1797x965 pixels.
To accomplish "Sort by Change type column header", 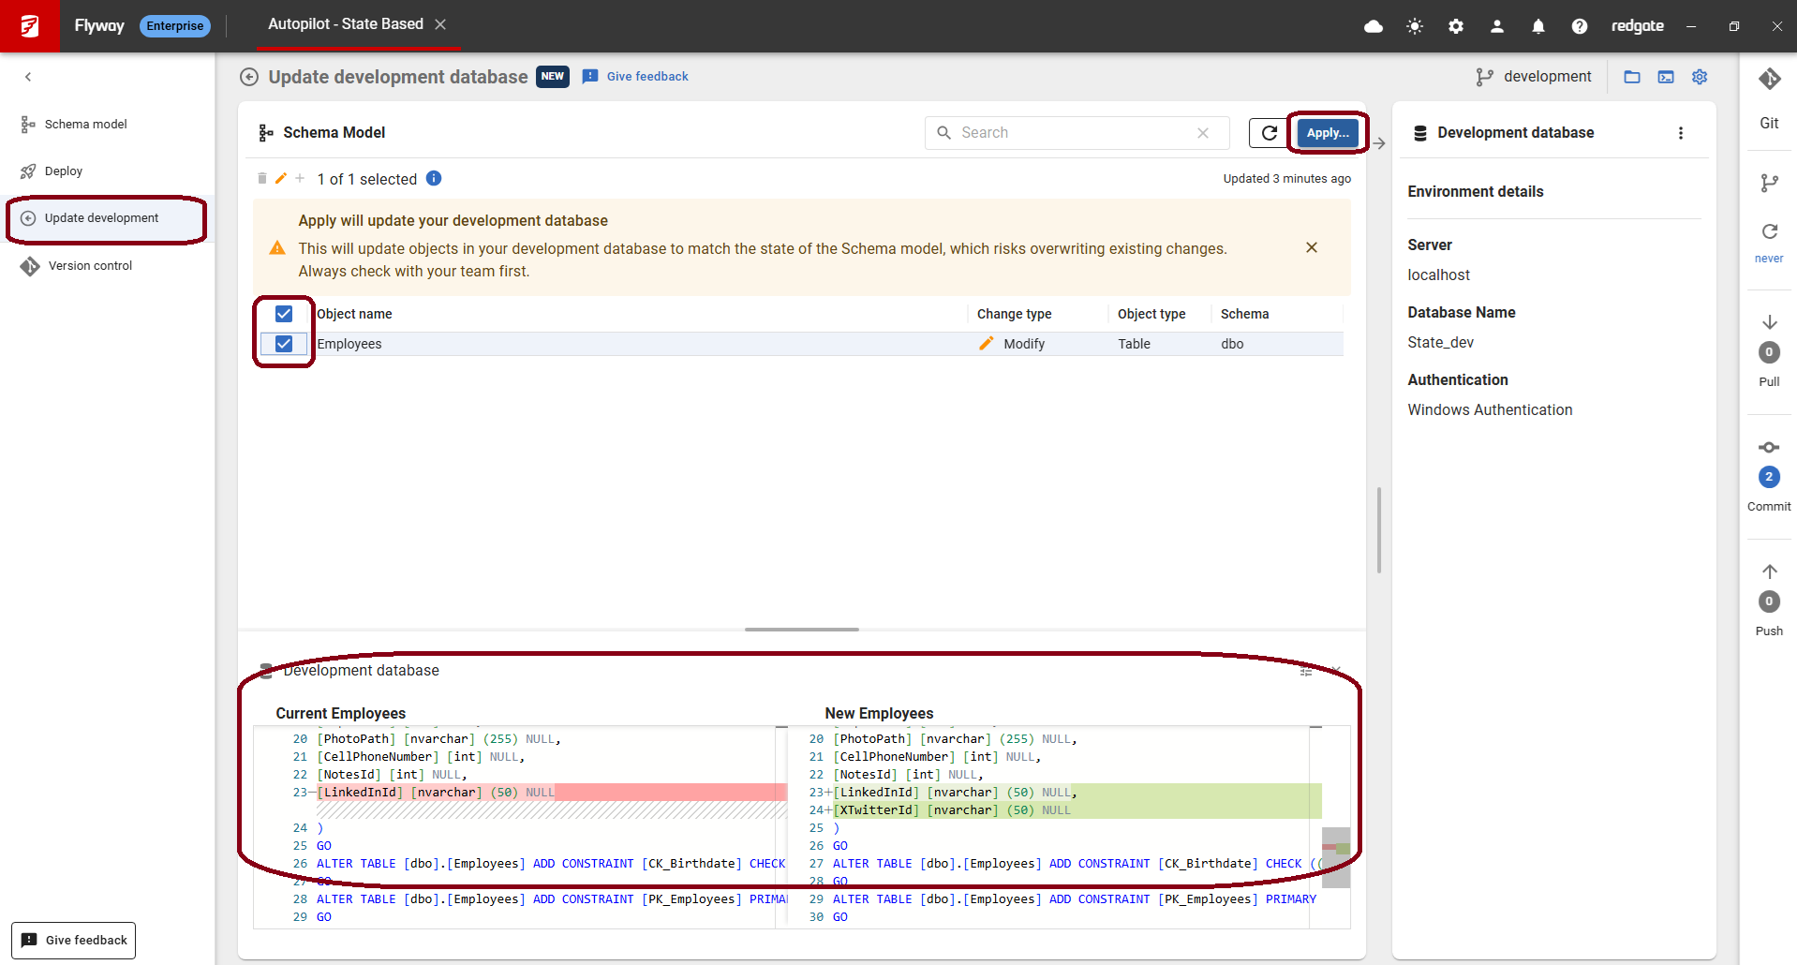I will tap(1014, 314).
